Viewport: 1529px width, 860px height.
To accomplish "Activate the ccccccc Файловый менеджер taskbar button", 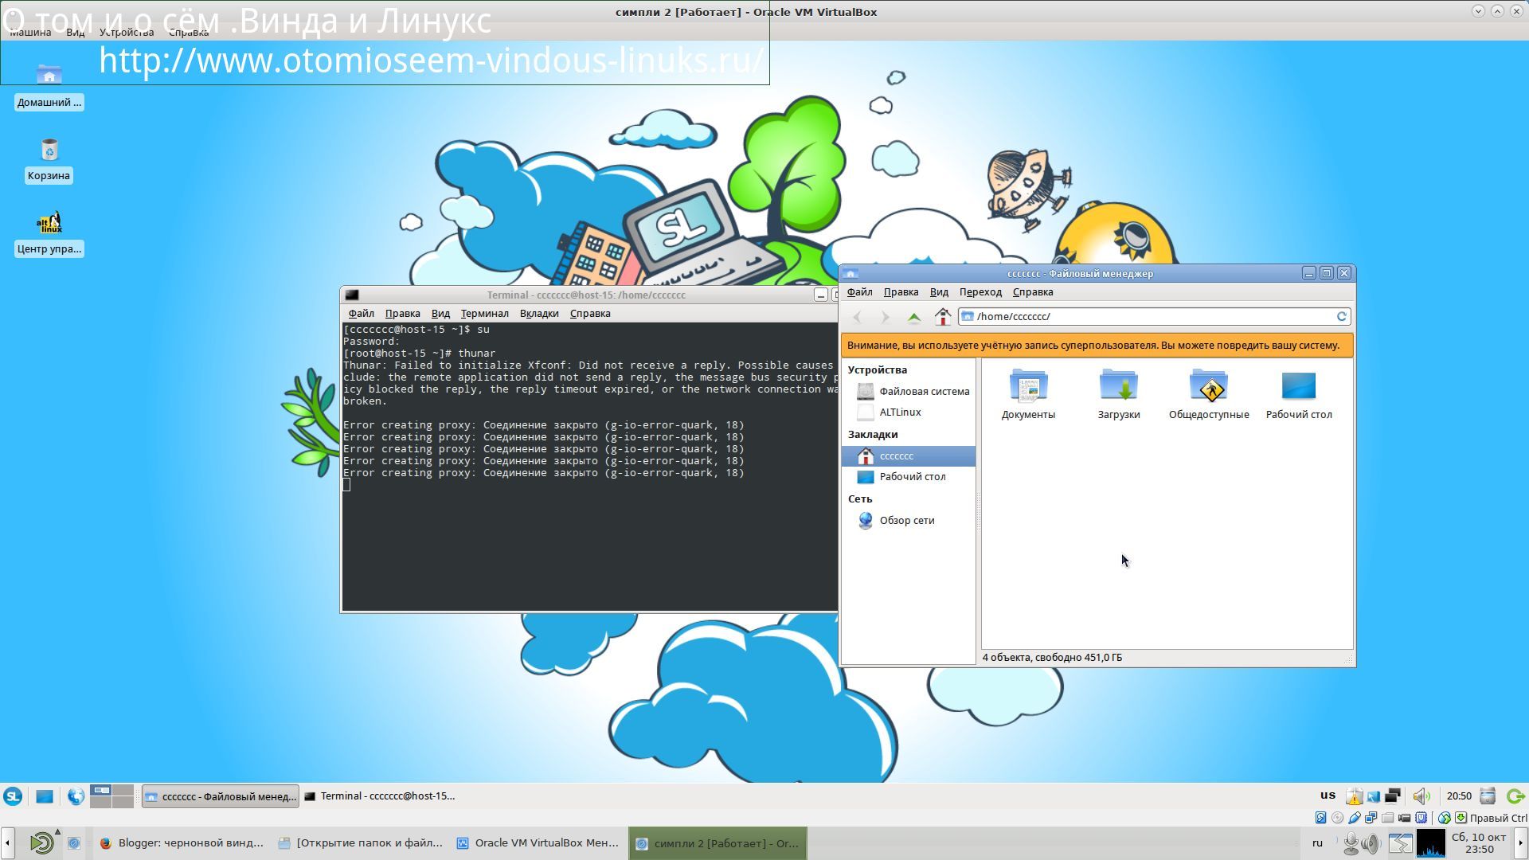I will pyautogui.click(x=221, y=796).
